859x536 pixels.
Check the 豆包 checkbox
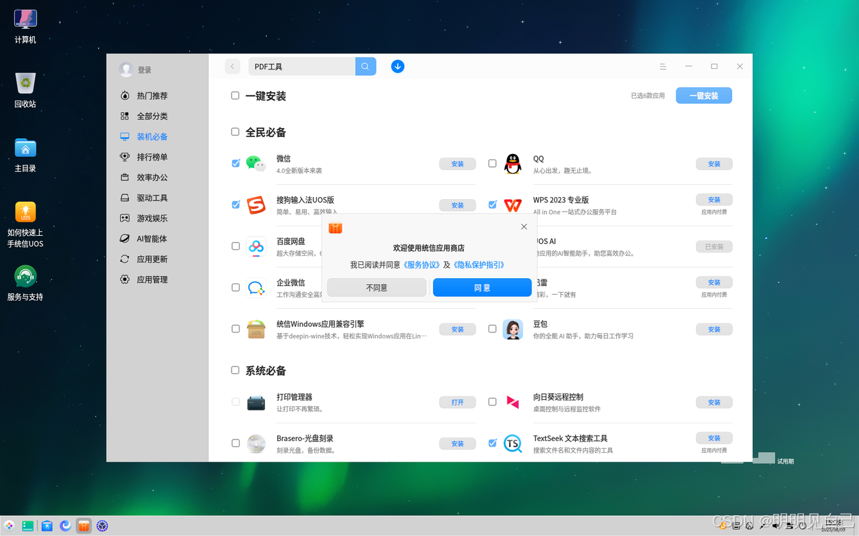[x=493, y=329]
